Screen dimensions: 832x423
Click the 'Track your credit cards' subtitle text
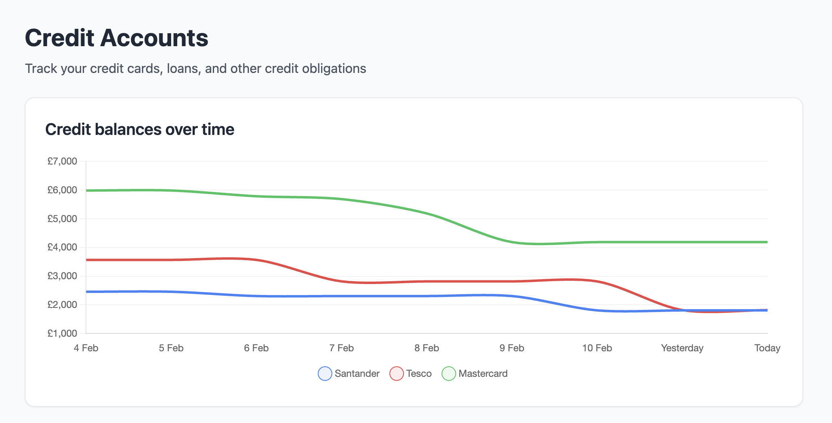coord(195,68)
